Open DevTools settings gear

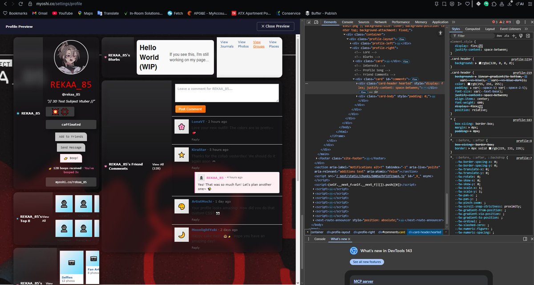[518, 22]
